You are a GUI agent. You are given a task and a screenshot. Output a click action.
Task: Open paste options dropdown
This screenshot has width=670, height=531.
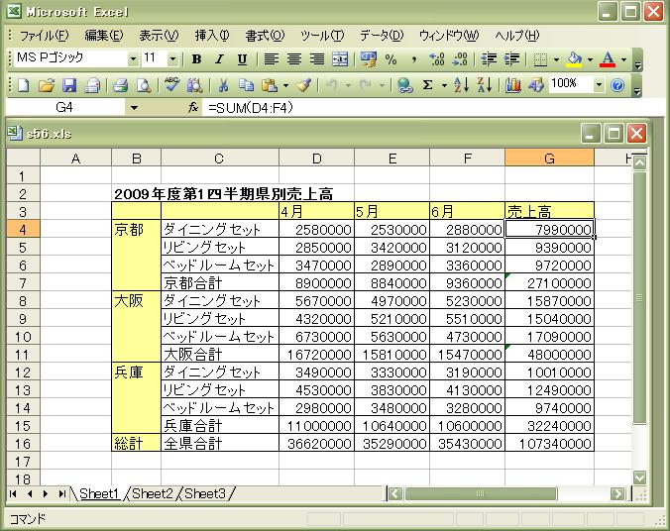click(285, 85)
